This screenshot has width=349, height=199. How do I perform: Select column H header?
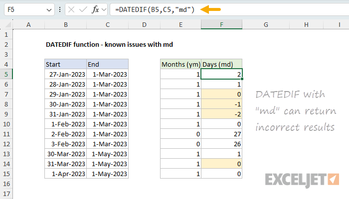[x=306, y=25]
